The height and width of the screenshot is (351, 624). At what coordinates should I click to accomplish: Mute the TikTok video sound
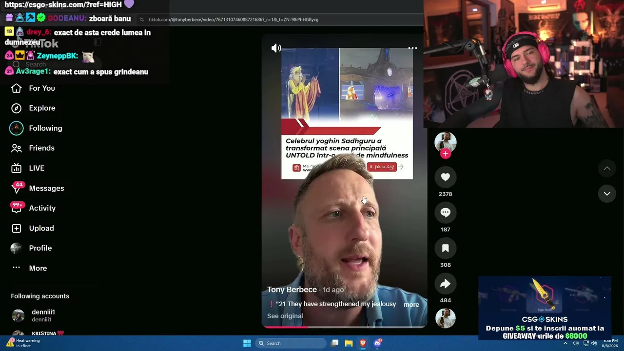pyautogui.click(x=276, y=48)
